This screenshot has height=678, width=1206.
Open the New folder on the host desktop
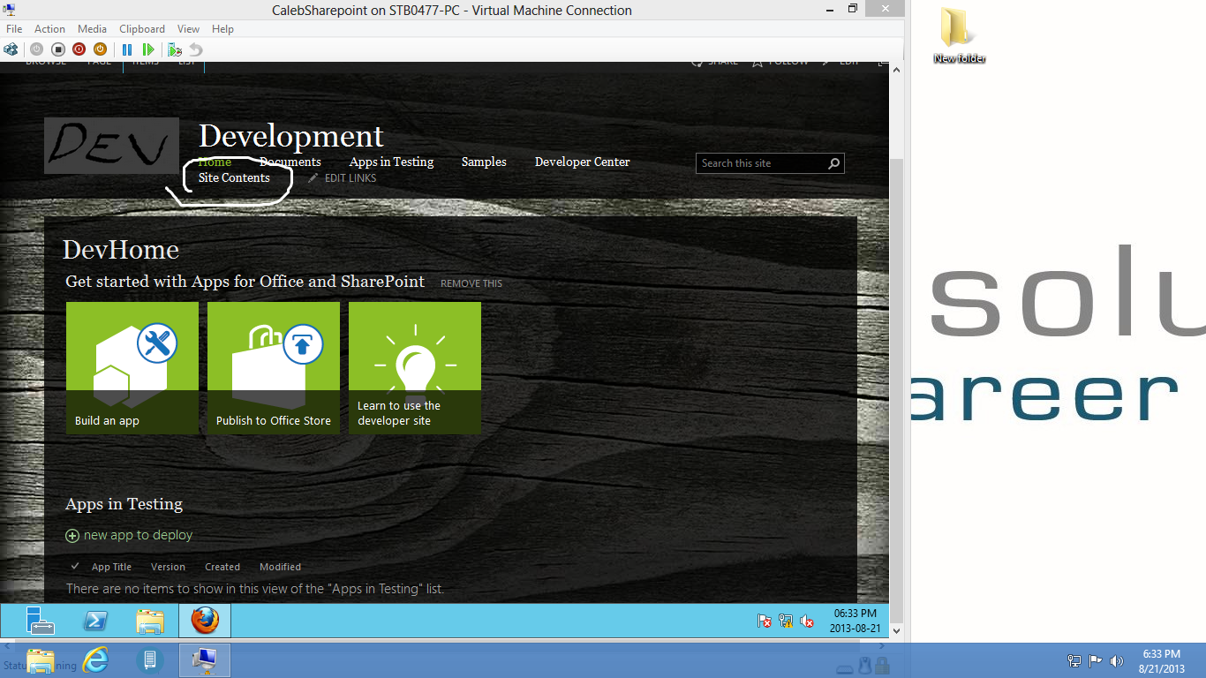tap(959, 35)
